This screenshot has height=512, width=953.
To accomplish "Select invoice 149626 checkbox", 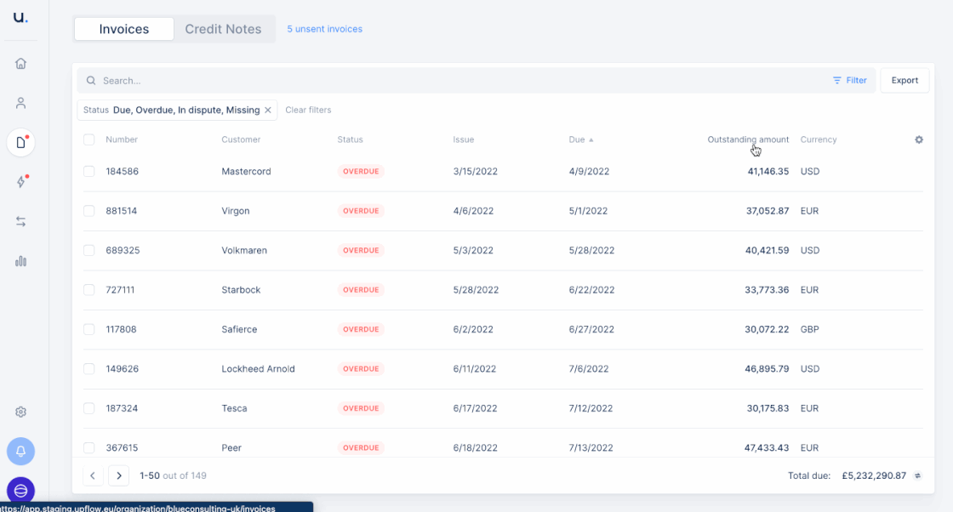I will (x=89, y=368).
